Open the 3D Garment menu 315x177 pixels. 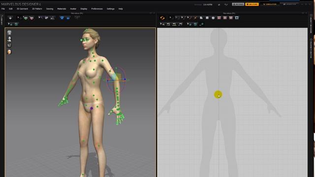tap(22, 9)
